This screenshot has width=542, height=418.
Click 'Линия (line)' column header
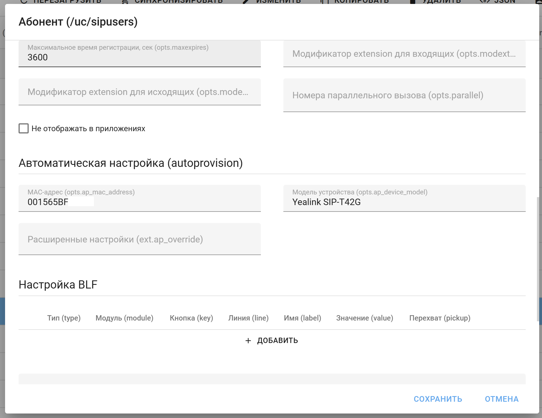tap(248, 318)
